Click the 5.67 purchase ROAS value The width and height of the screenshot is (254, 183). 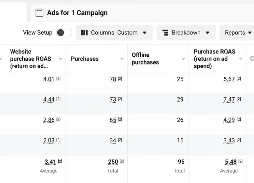229,79
